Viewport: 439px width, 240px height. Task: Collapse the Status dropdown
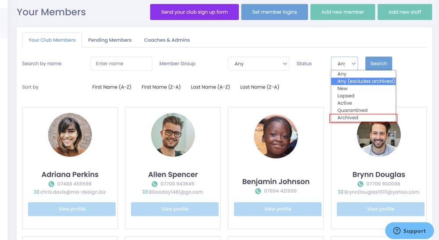point(344,64)
